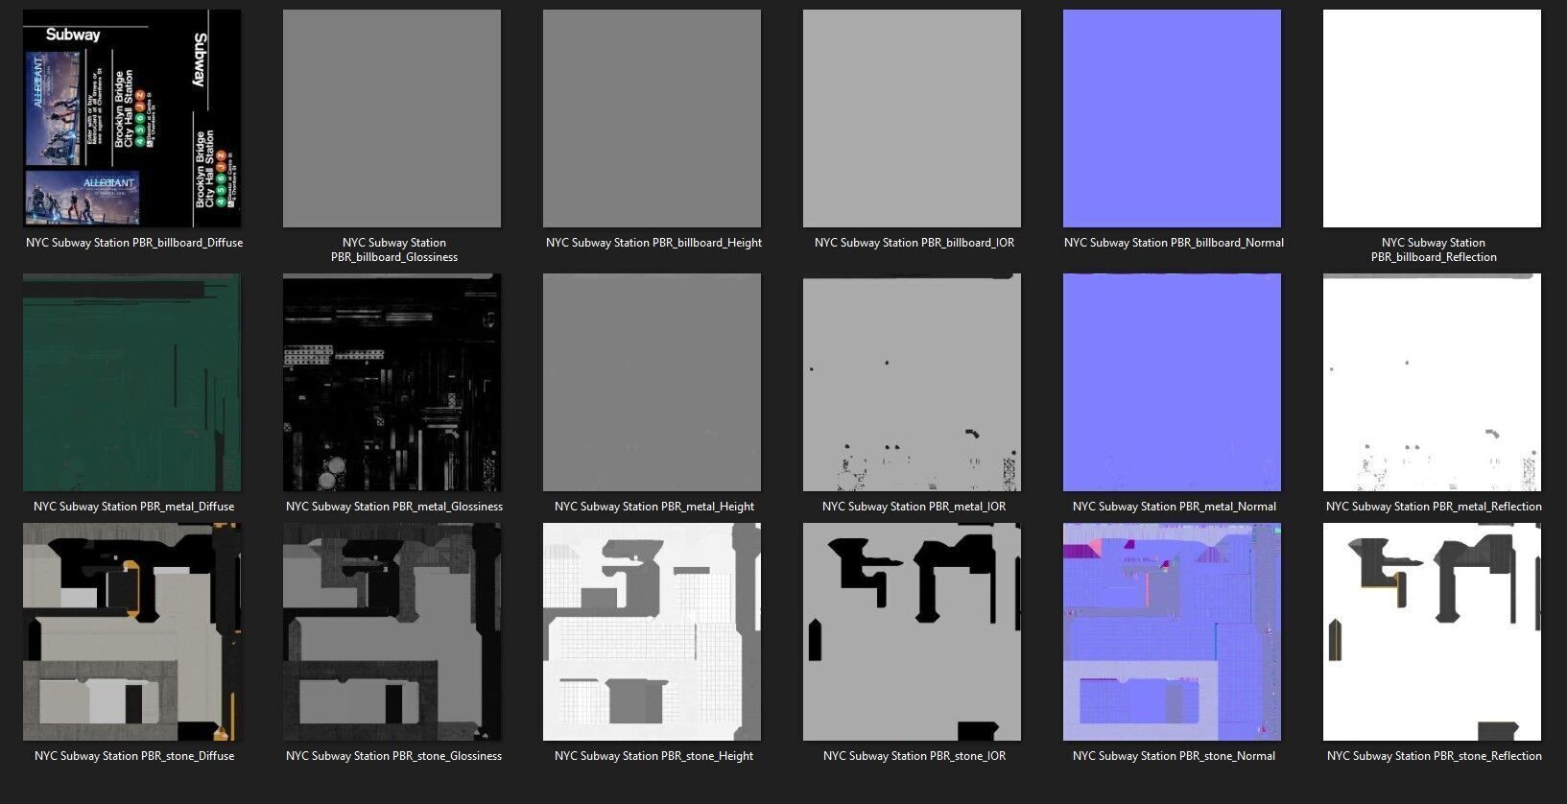The width and height of the screenshot is (1567, 804).
Task: Click the file name 'NYC Subway Station PBR_stone_Glossiness'
Action: tap(393, 756)
